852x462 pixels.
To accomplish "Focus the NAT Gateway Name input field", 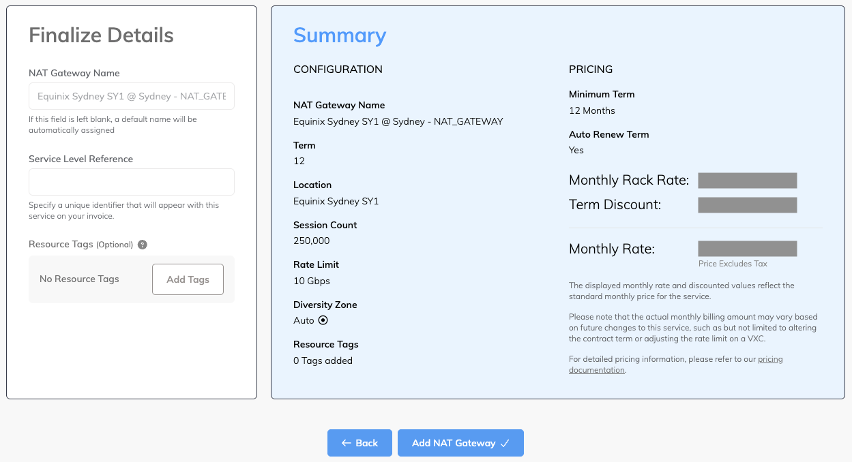I will pos(132,97).
